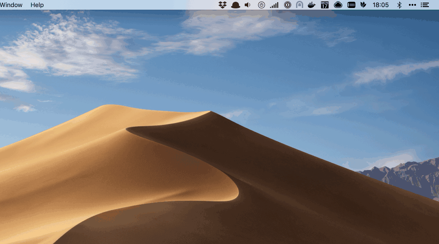Click the volume speaker icon
The image size is (439, 244).
tap(247, 5)
